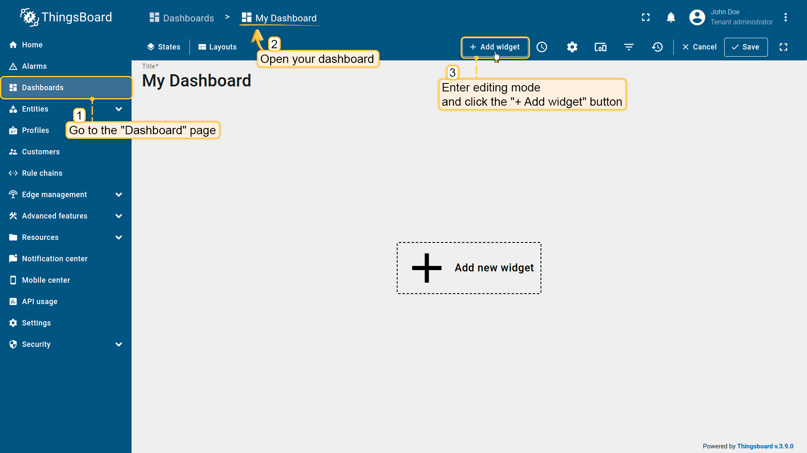Save the dashboard changes
The height and width of the screenshot is (453, 807).
click(746, 47)
